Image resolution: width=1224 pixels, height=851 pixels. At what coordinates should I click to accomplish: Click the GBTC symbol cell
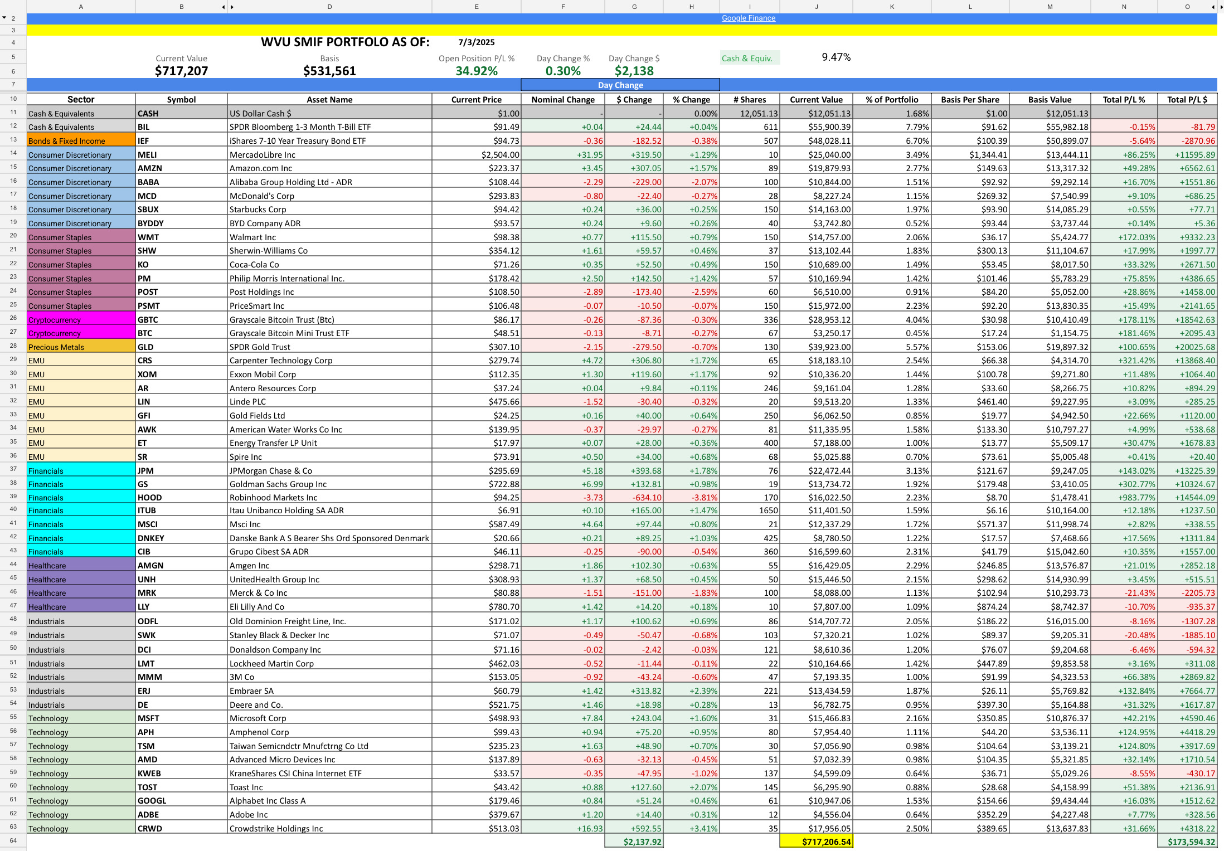pos(181,319)
